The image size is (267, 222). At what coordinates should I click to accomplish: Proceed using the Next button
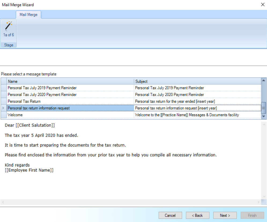coord(225,215)
